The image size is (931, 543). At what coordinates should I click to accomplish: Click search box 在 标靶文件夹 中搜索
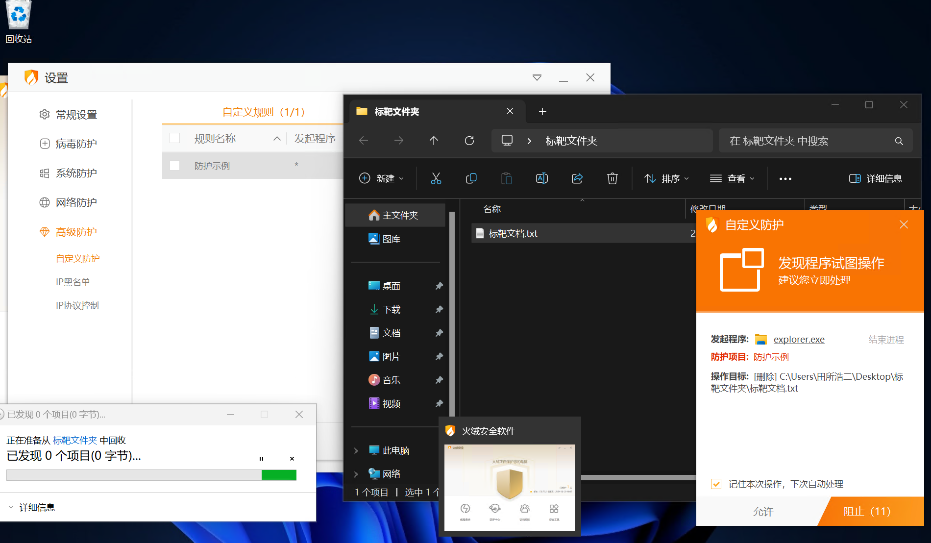pyautogui.click(x=815, y=141)
